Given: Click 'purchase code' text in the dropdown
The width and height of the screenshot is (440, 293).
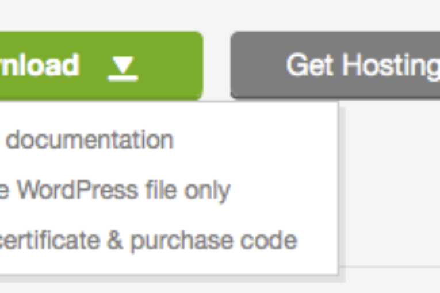Looking at the screenshot, I should (214, 241).
